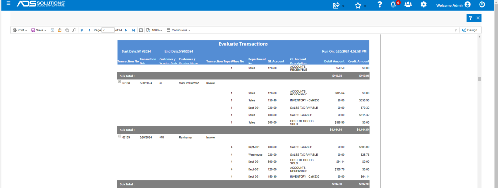Image resolution: width=498 pixels, height=188 pixels.
Task: Open the share/export shortcut dropdown
Action: (x=338, y=5)
